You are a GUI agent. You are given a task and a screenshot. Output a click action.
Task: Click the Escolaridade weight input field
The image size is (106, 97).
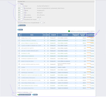[x=22, y=8]
